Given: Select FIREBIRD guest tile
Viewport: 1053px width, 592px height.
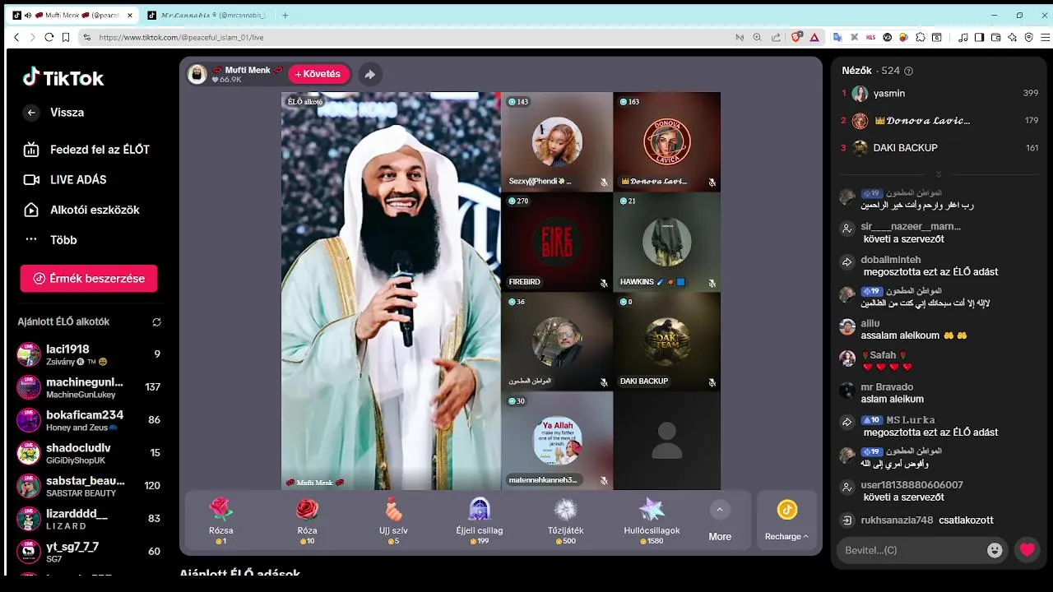Looking at the screenshot, I should point(557,242).
